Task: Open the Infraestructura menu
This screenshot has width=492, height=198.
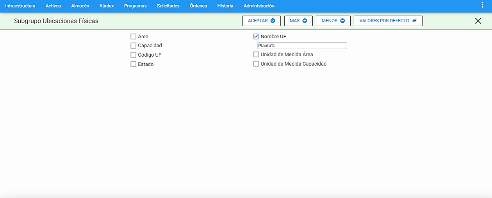Action: point(20,6)
